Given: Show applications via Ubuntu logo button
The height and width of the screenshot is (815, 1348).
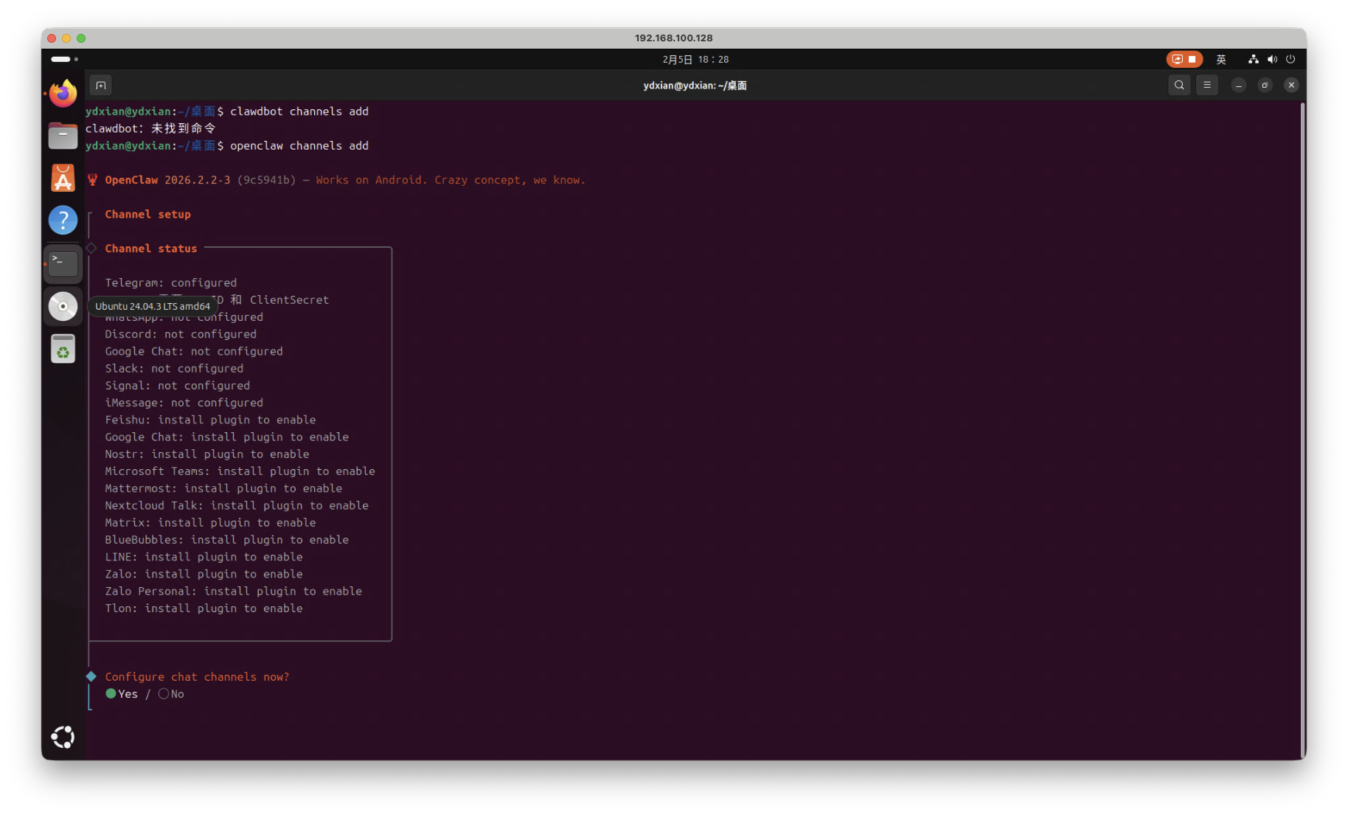Looking at the screenshot, I should pos(63,737).
